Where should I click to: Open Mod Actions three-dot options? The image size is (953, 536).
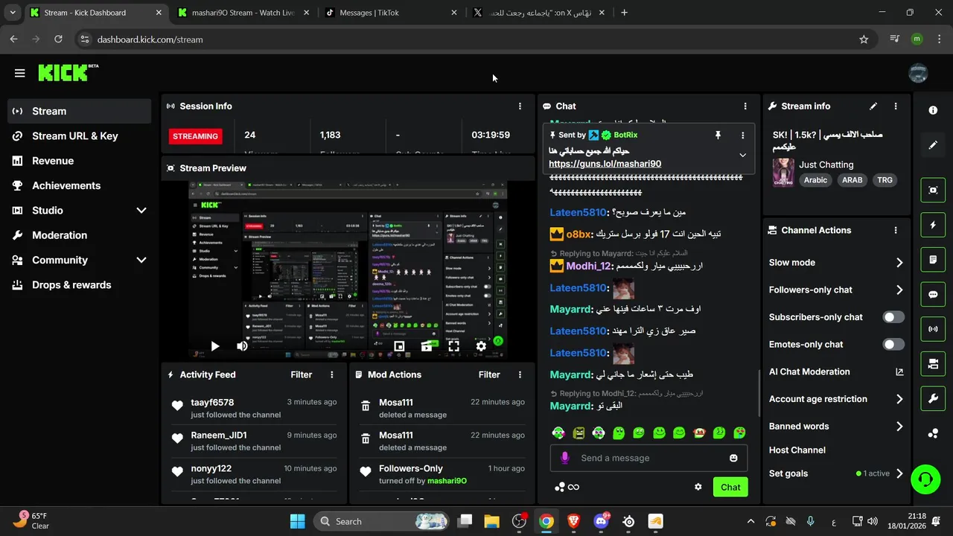point(520,375)
